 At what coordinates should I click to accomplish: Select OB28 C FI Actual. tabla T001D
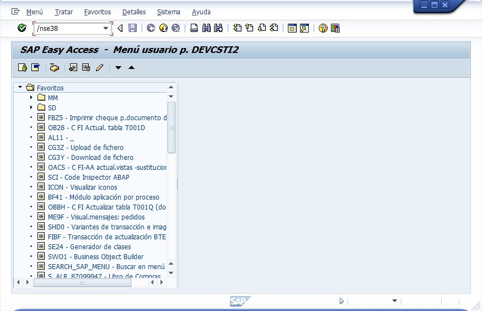pyautogui.click(x=96, y=127)
